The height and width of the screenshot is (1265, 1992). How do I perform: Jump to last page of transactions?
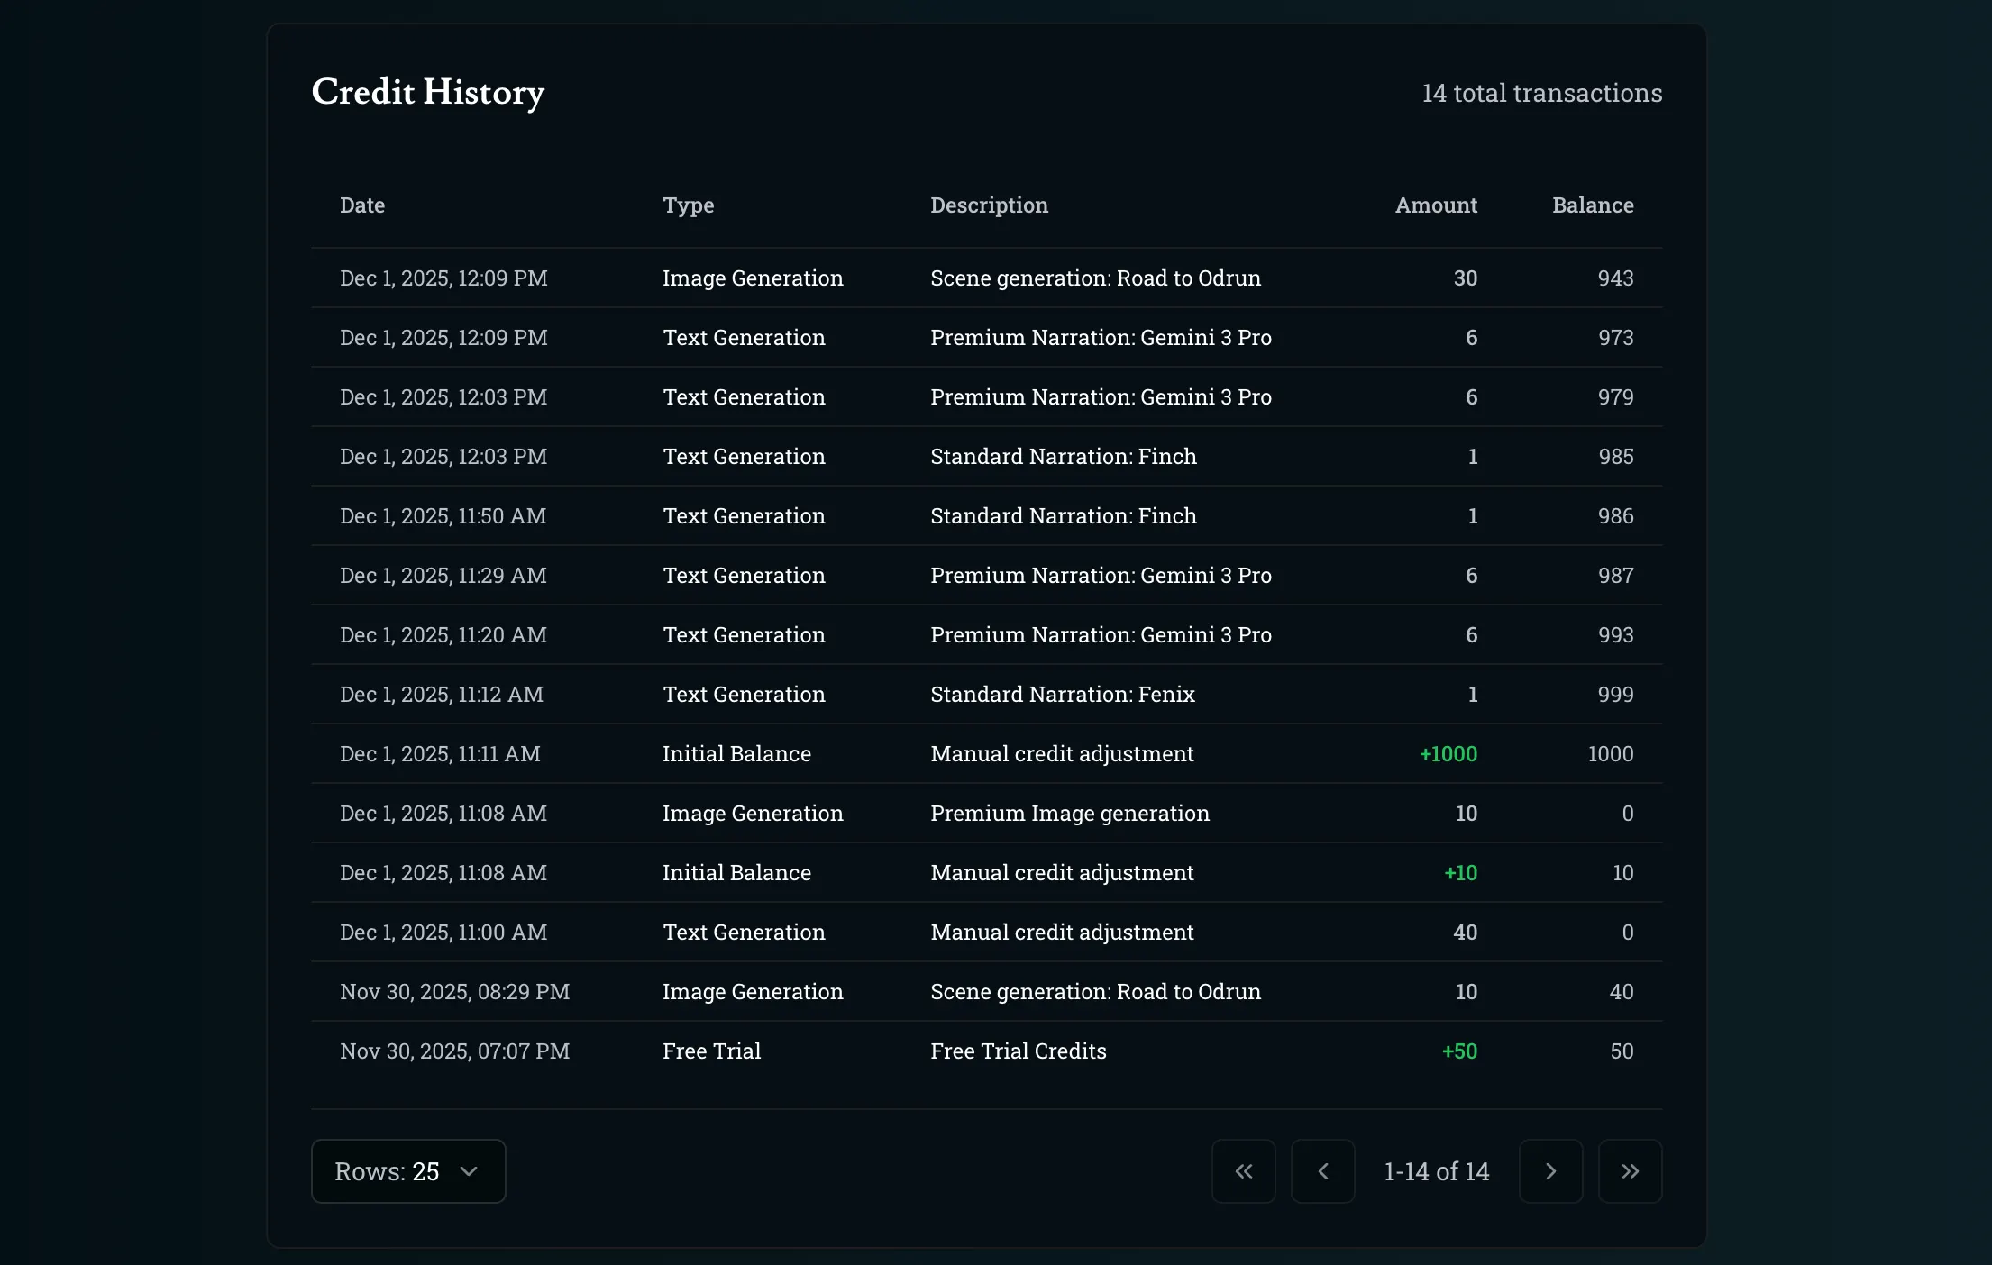(1630, 1170)
